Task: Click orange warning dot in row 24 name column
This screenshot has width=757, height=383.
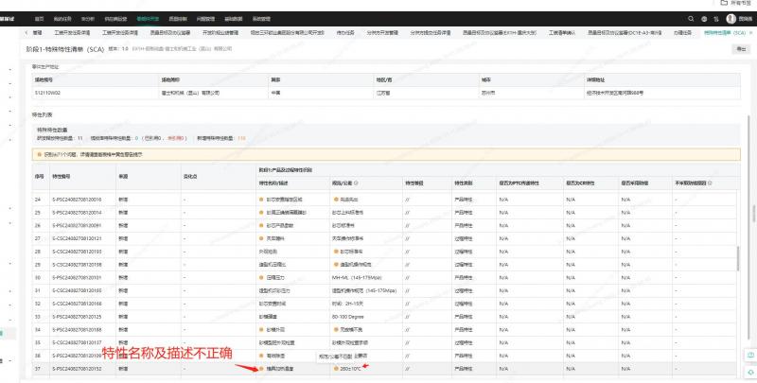Action: [x=262, y=199]
